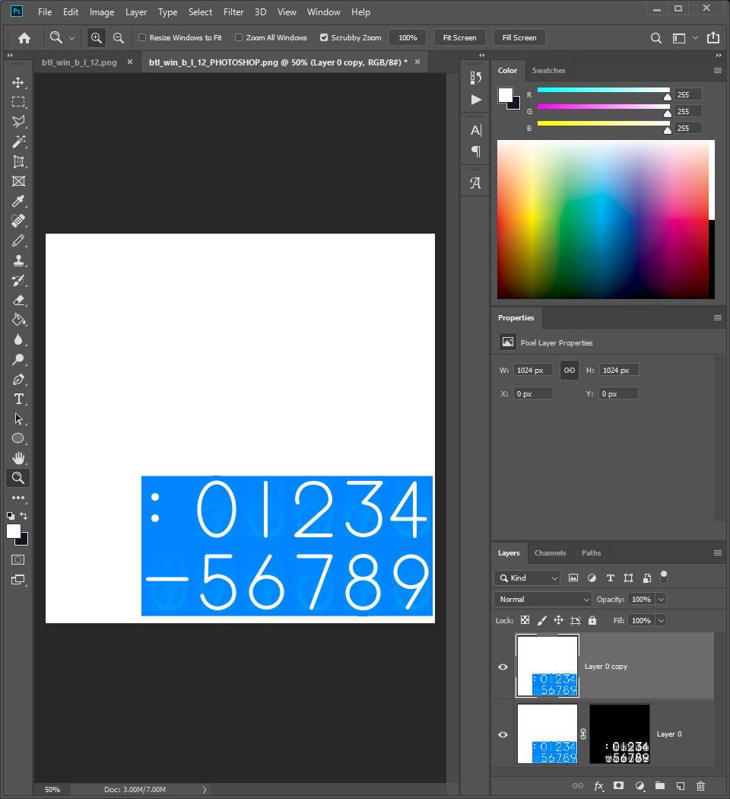Click the 100% zoom button
This screenshot has width=730, height=799.
click(408, 38)
